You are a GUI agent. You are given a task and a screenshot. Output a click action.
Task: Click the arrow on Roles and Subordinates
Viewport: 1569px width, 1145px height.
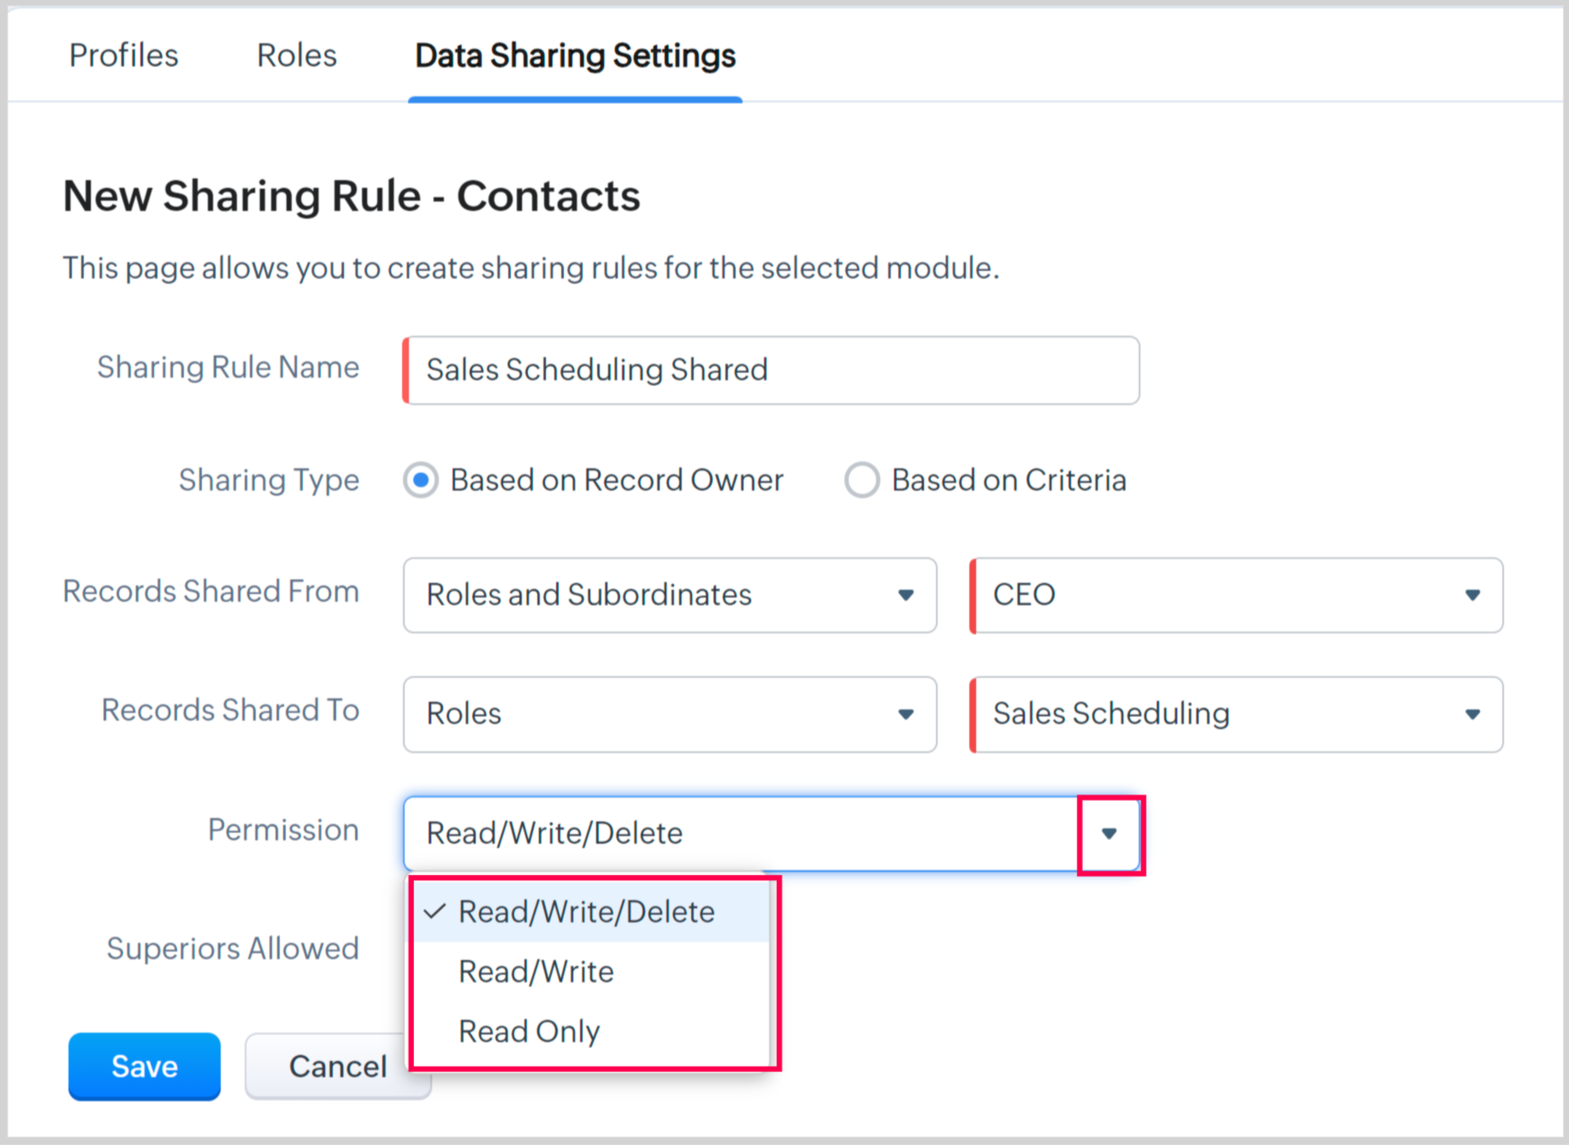pyautogui.click(x=905, y=595)
